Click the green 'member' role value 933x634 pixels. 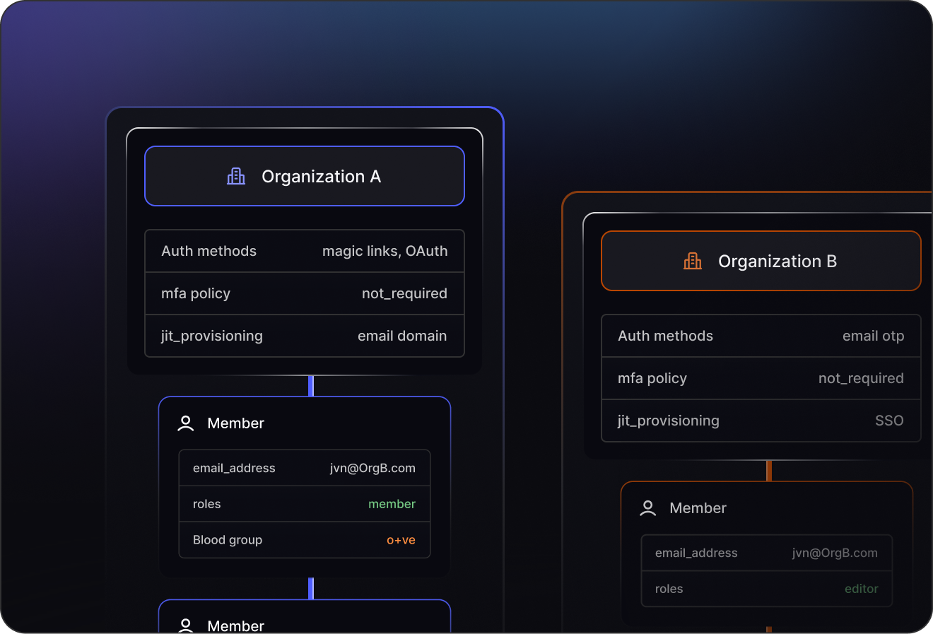(x=392, y=504)
